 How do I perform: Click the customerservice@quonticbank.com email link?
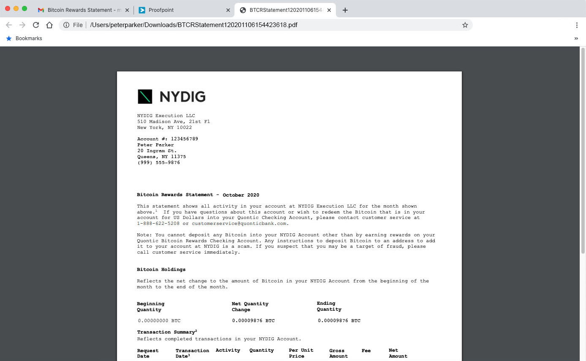point(239,223)
